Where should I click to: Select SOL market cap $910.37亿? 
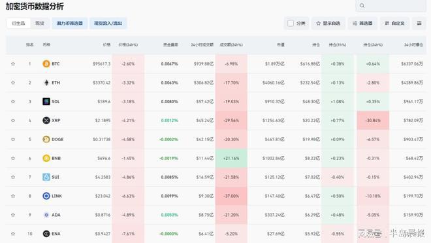[274, 102]
